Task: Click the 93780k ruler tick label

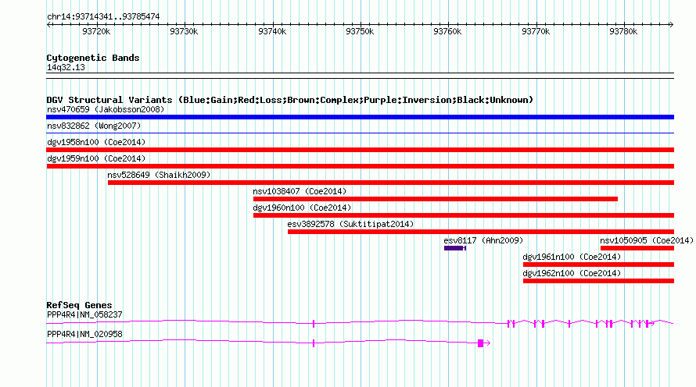Action: pos(623,31)
